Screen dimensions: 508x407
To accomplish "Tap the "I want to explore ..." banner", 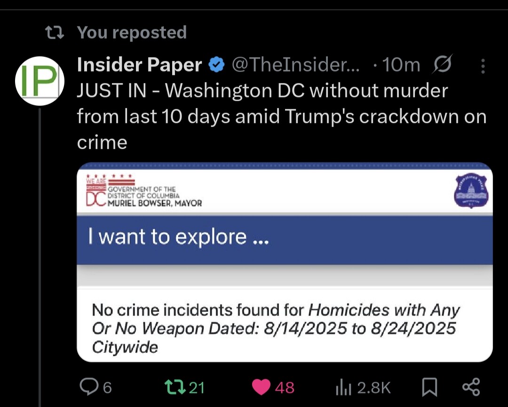I will point(284,239).
